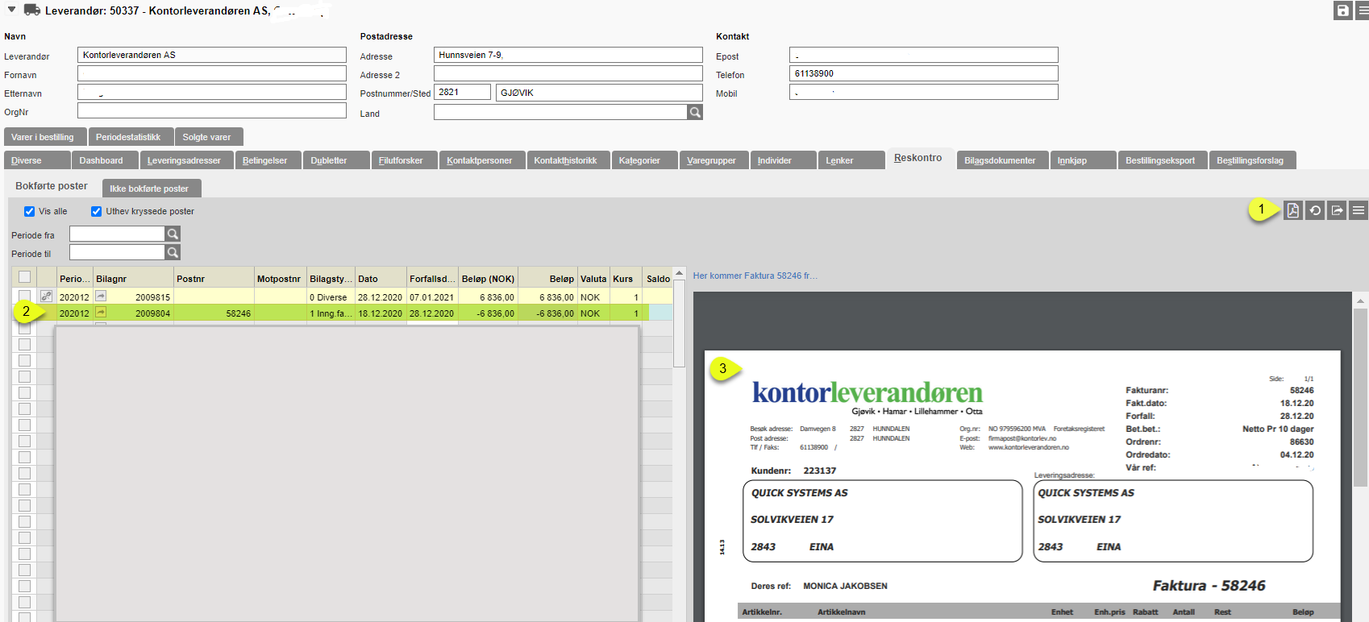
Task: Open the Dubletter tab
Action: (336, 160)
